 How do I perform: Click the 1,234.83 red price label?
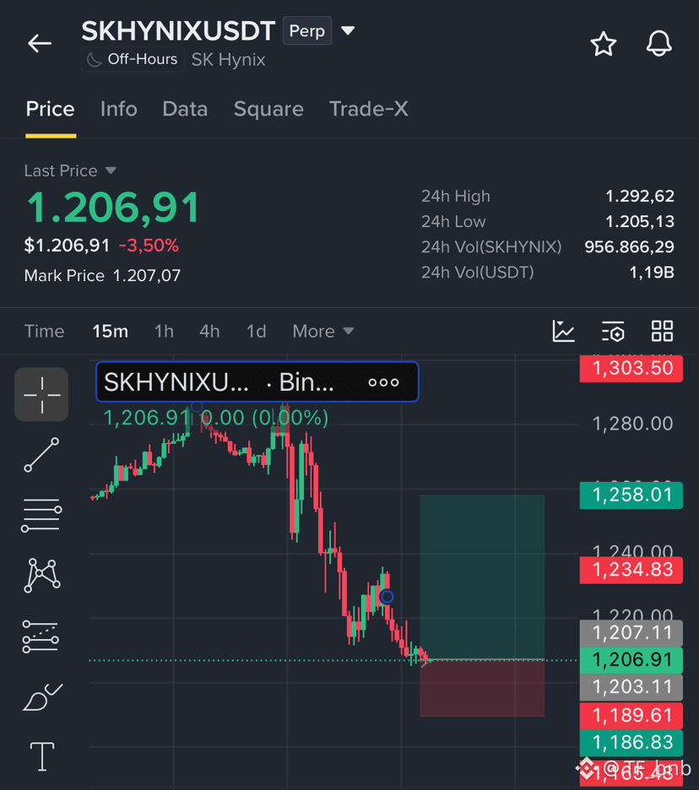click(x=631, y=570)
